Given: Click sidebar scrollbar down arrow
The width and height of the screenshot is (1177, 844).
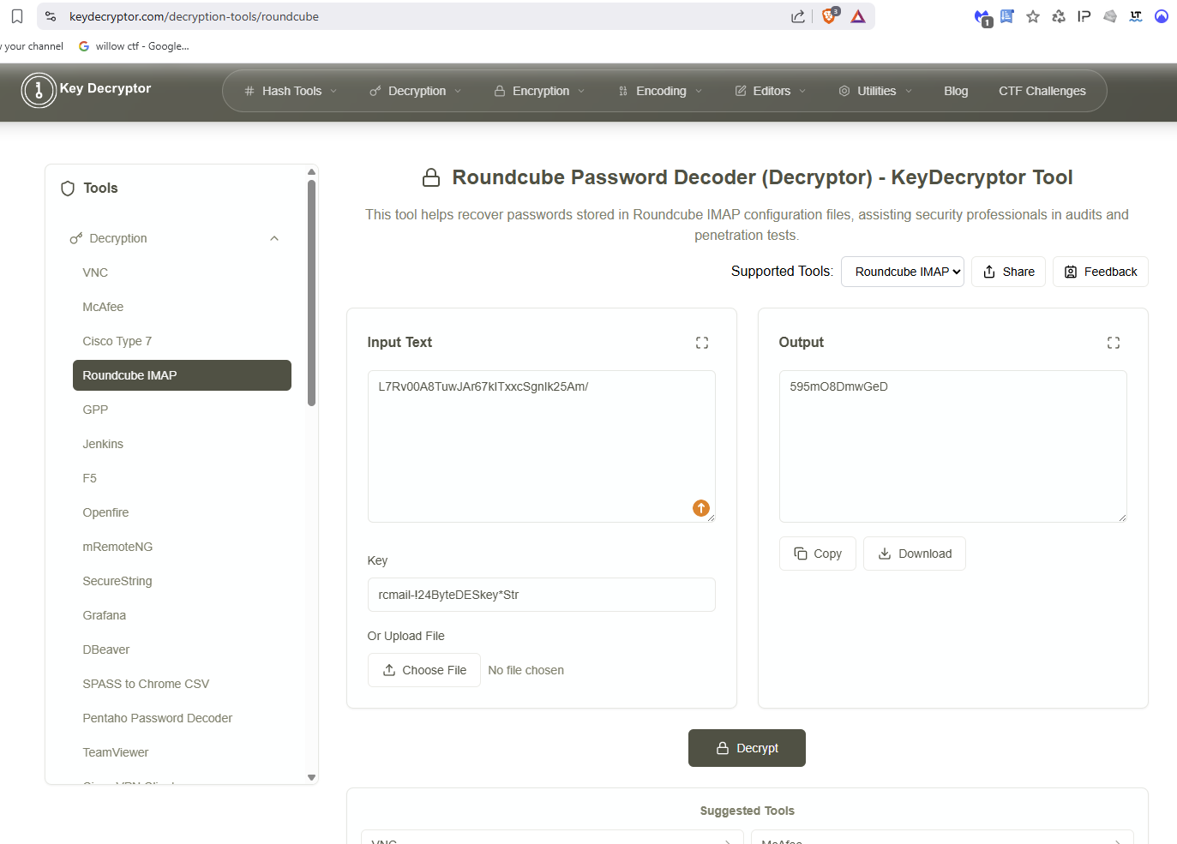Looking at the screenshot, I should click(312, 777).
